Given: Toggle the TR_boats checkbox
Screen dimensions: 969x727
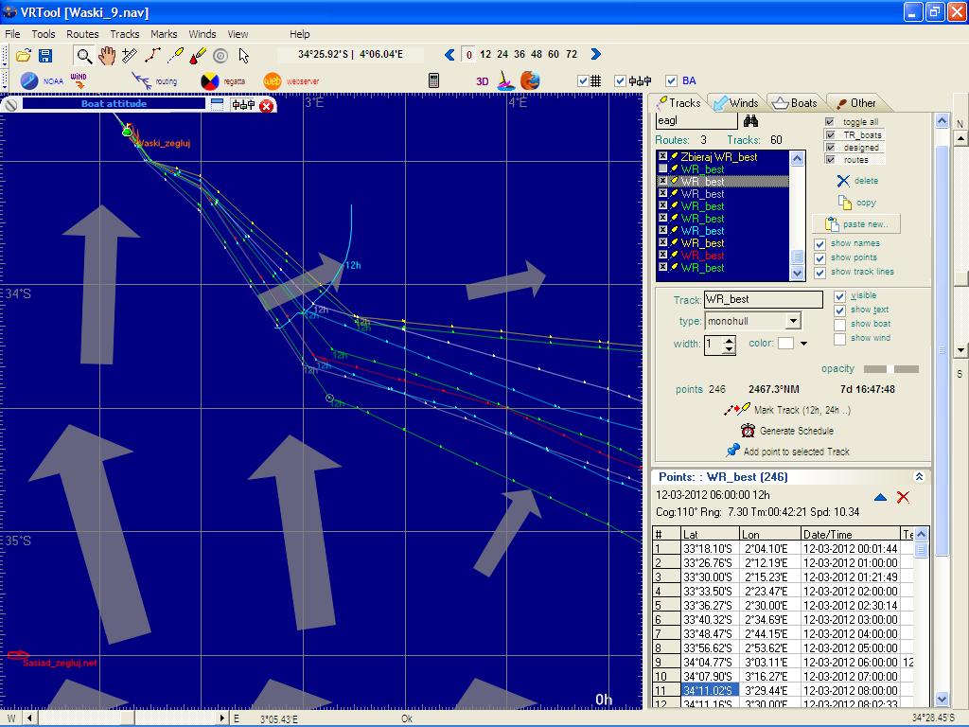Looking at the screenshot, I should tap(830, 134).
